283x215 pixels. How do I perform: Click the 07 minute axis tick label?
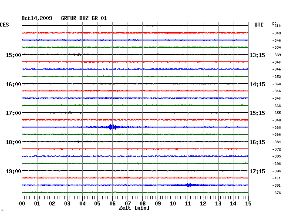tap(128, 204)
